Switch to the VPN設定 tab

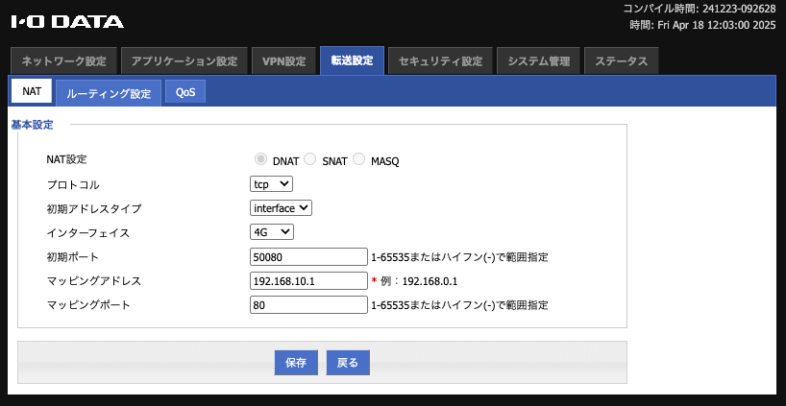283,61
